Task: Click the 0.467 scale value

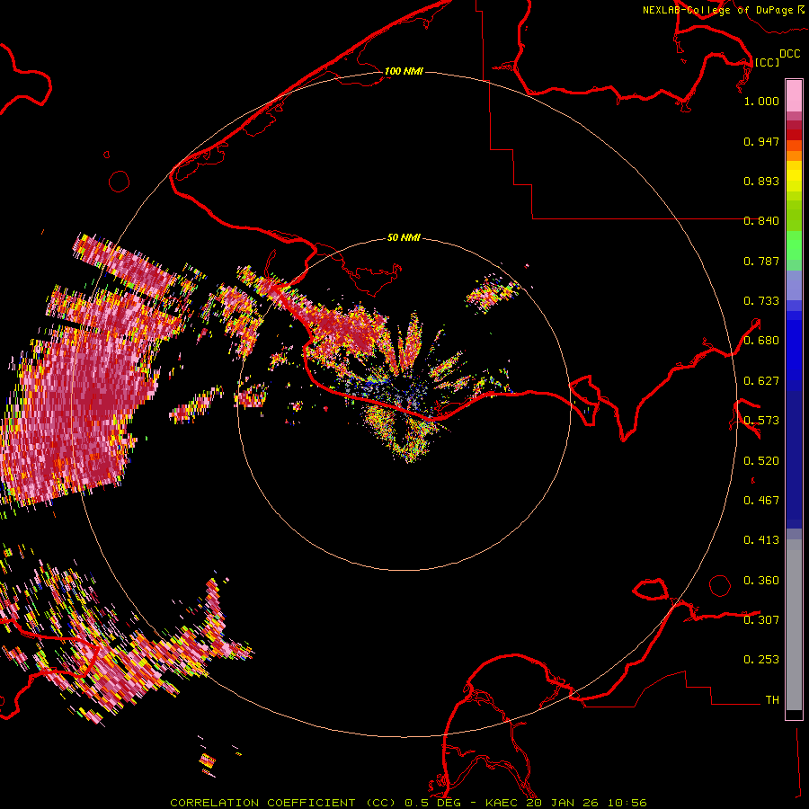Action: 761,501
